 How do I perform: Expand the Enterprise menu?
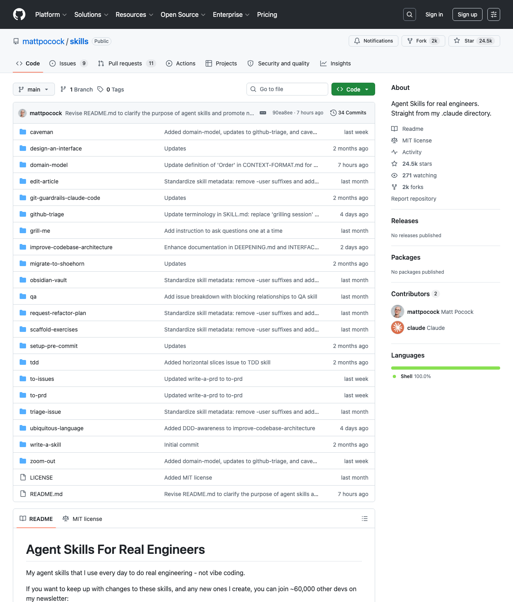(x=231, y=14)
